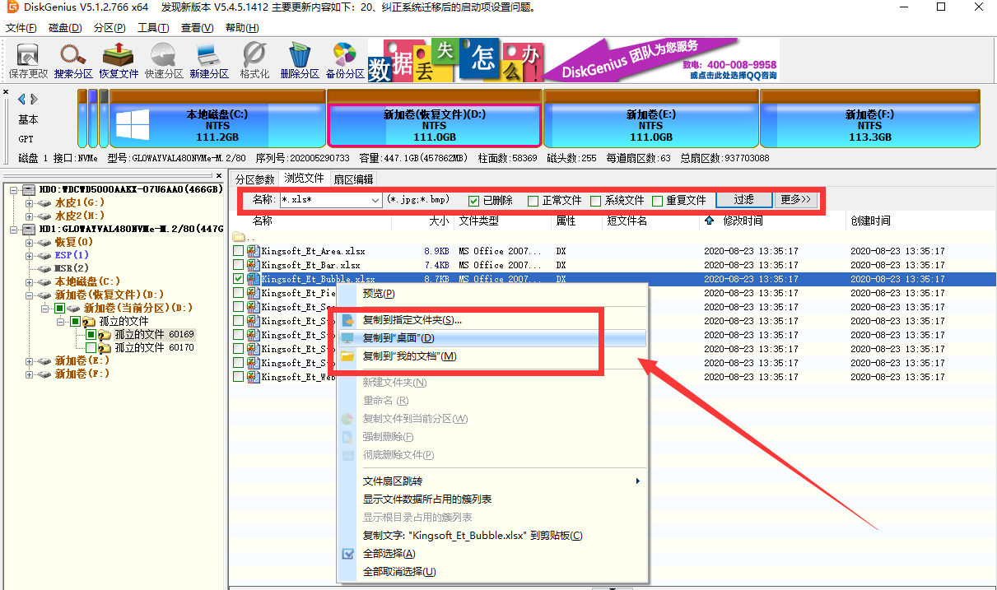This screenshot has height=590, width=997.
Task: Click the folder icon of 孤立的文件 60170
Action: click(x=105, y=348)
